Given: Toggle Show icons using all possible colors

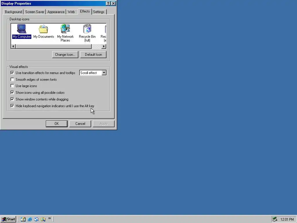Looking at the screenshot, I should [12, 93].
